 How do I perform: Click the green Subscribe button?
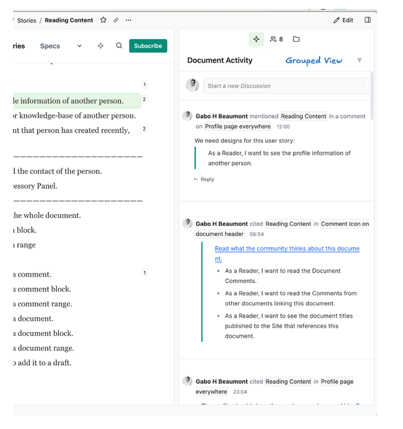(148, 46)
